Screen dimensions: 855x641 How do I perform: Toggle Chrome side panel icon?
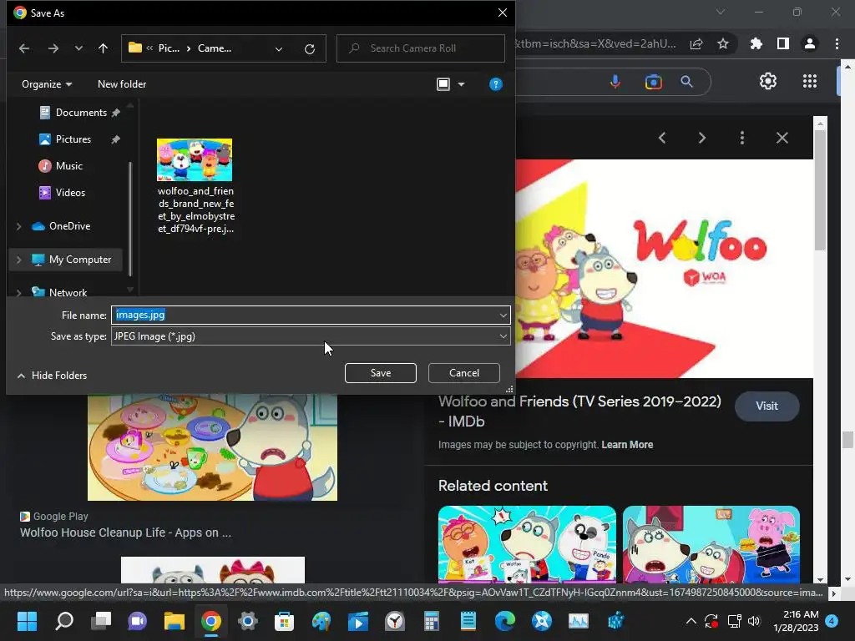point(783,43)
